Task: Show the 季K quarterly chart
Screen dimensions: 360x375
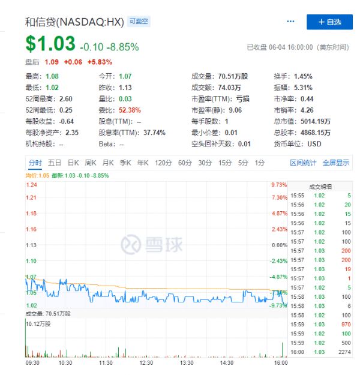Action: pyautogui.click(x=125, y=163)
